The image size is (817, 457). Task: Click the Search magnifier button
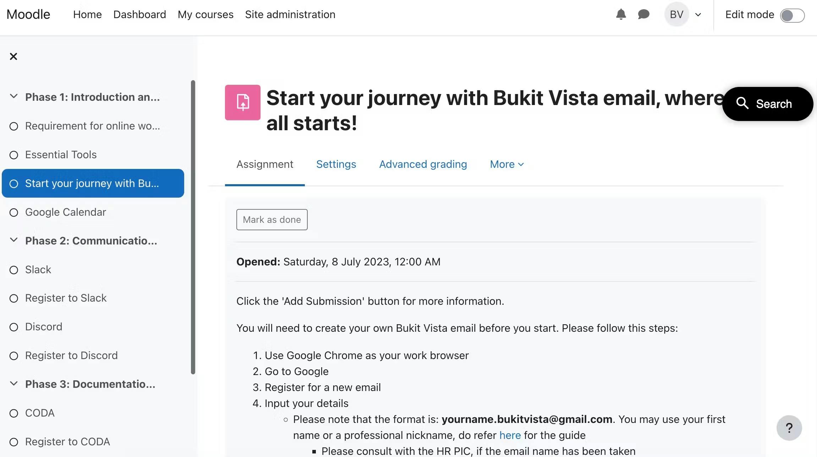pos(767,104)
